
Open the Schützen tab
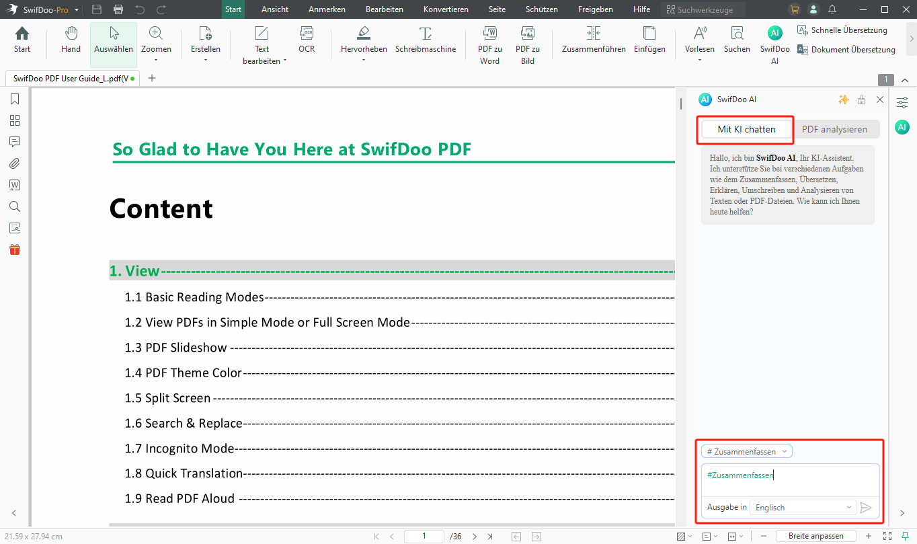coord(542,9)
